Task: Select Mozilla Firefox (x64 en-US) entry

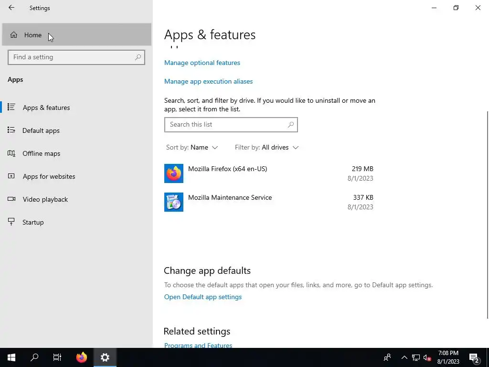Action: pyautogui.click(x=269, y=173)
